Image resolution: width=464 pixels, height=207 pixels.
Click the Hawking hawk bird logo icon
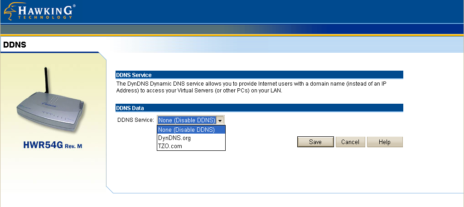tap(11, 11)
